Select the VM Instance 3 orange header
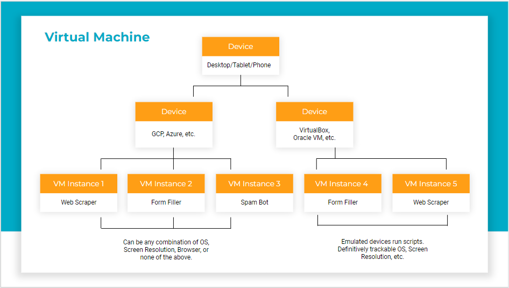The width and height of the screenshot is (509, 288). (x=254, y=184)
